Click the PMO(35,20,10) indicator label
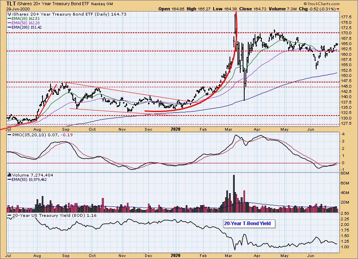This screenshot has width=358, height=259. (x=29, y=135)
